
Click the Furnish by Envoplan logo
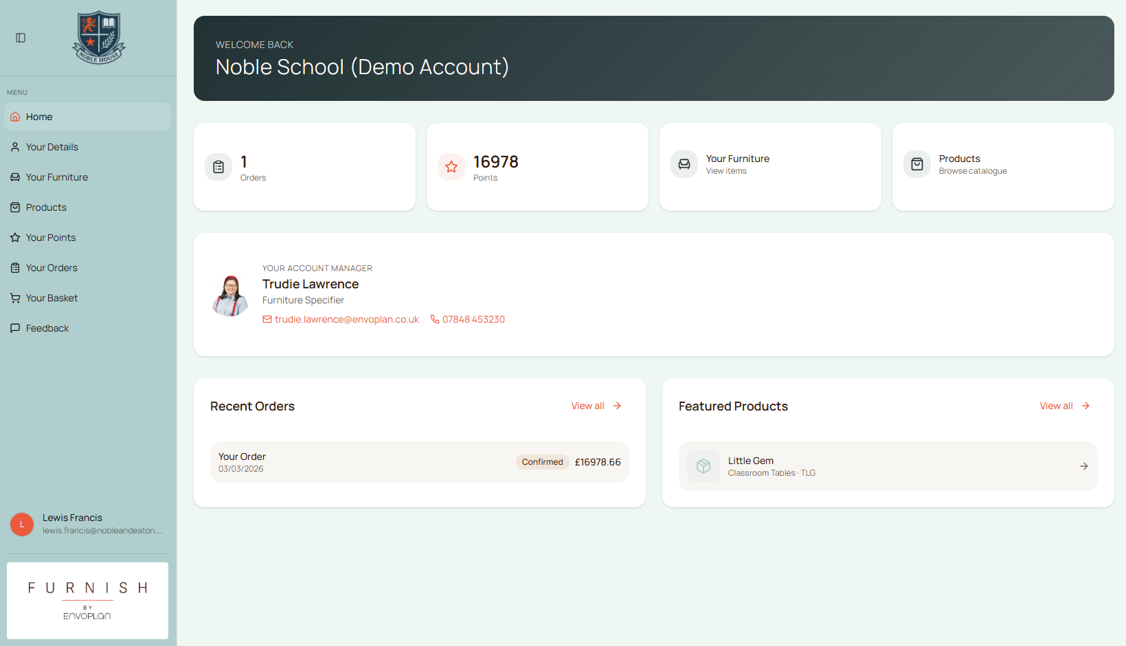click(87, 601)
